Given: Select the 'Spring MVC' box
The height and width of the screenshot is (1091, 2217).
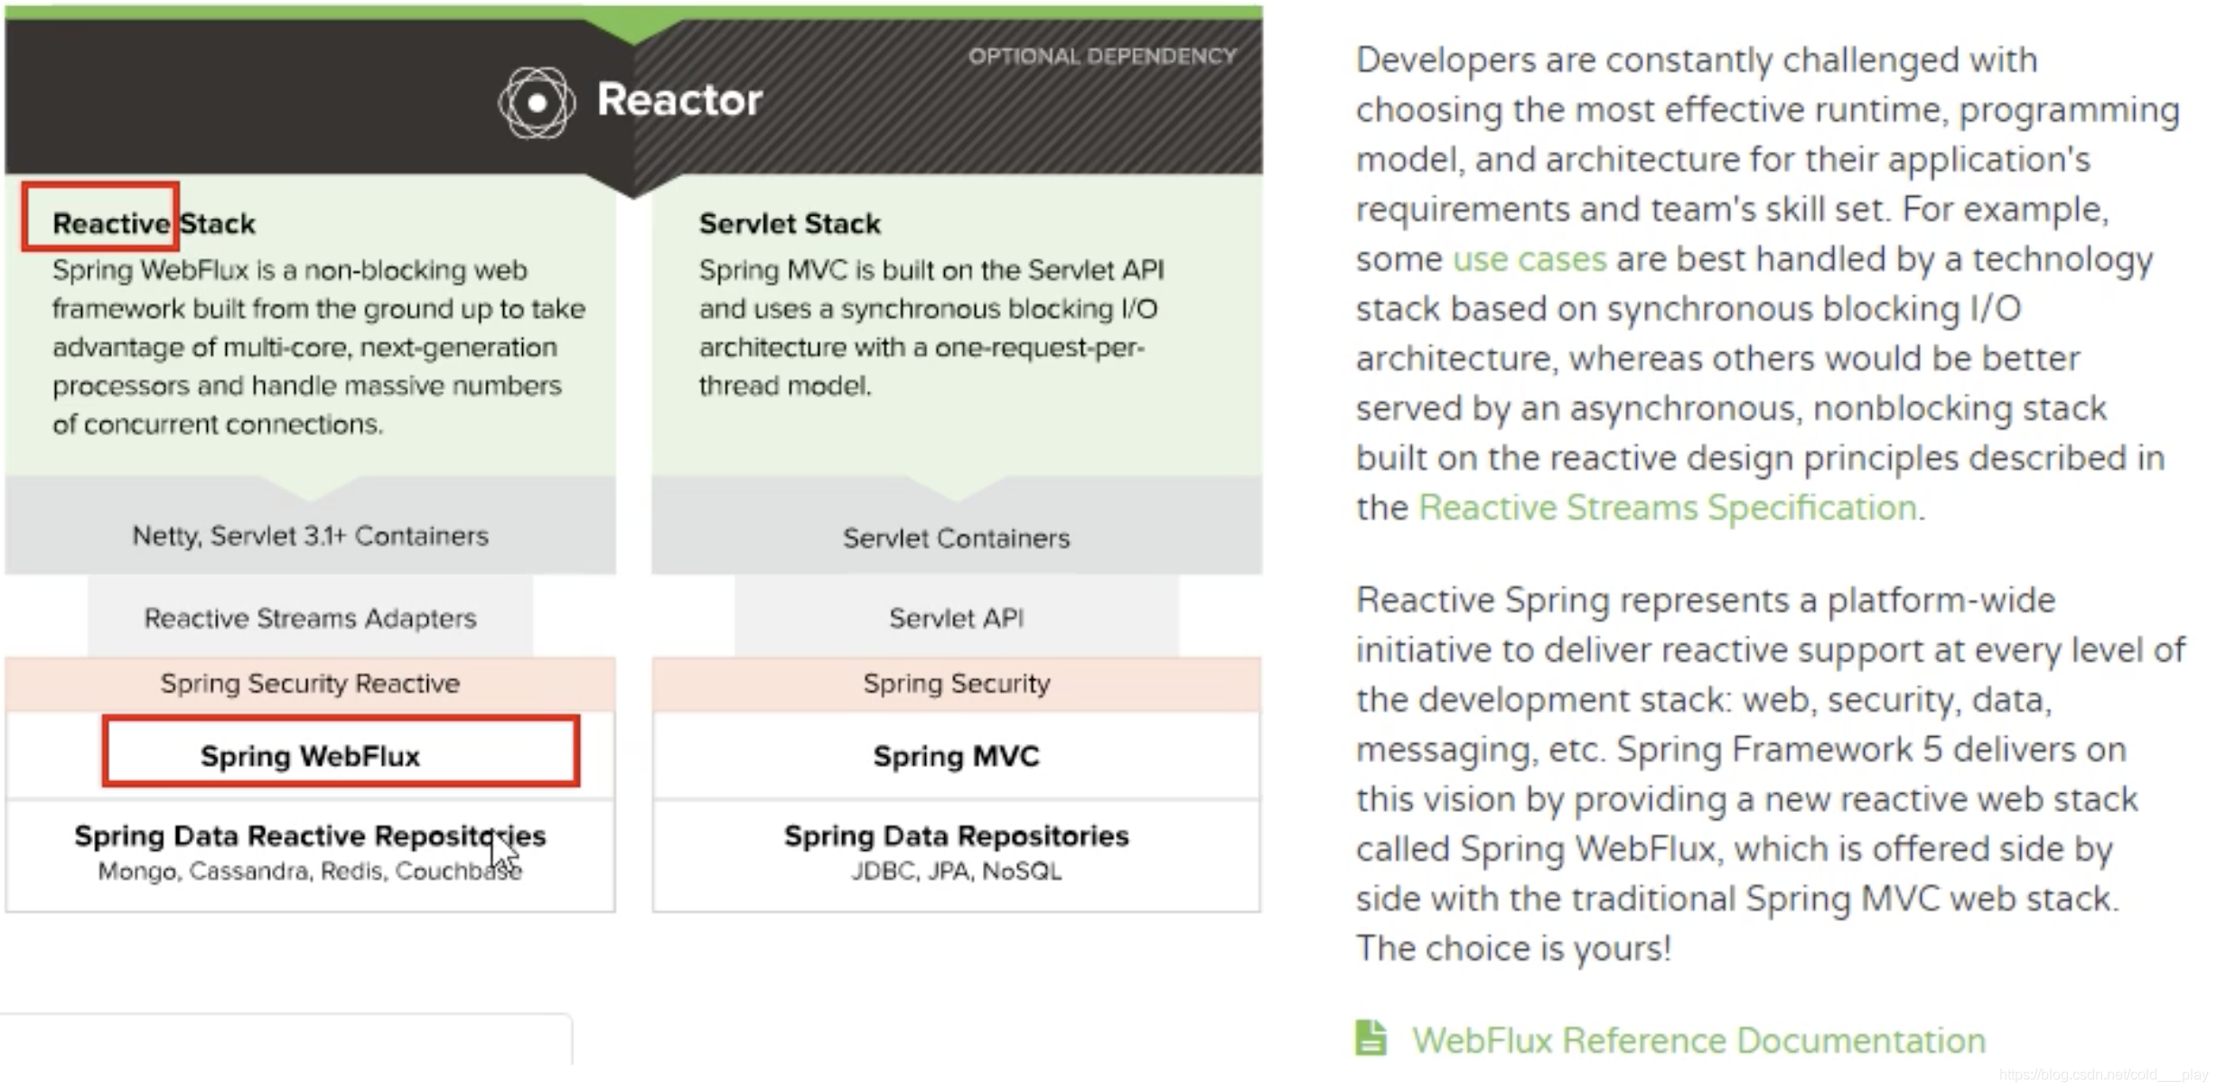Looking at the screenshot, I should point(957,755).
